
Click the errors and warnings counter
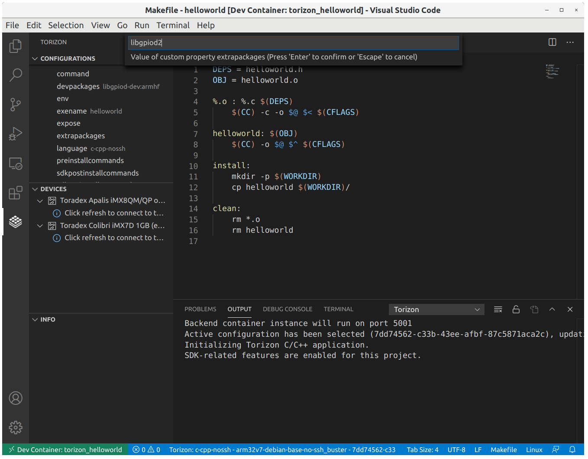(x=146, y=449)
